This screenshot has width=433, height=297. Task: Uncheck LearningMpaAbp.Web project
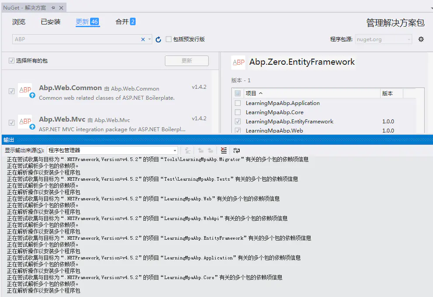(x=237, y=130)
